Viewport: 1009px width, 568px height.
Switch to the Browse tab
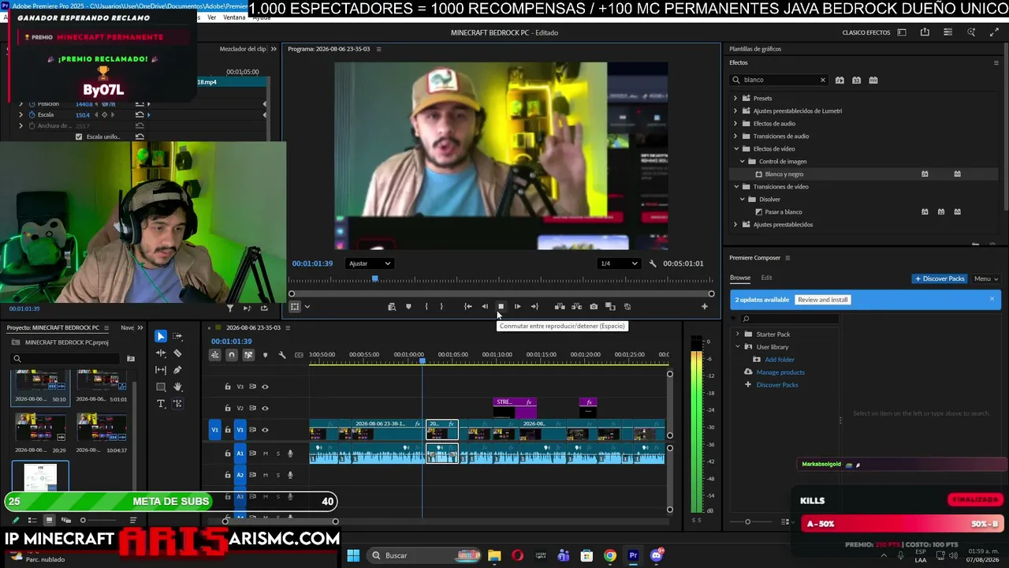pos(739,278)
